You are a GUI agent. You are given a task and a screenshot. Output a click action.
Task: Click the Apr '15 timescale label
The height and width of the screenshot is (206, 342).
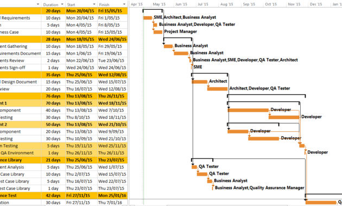137,4
